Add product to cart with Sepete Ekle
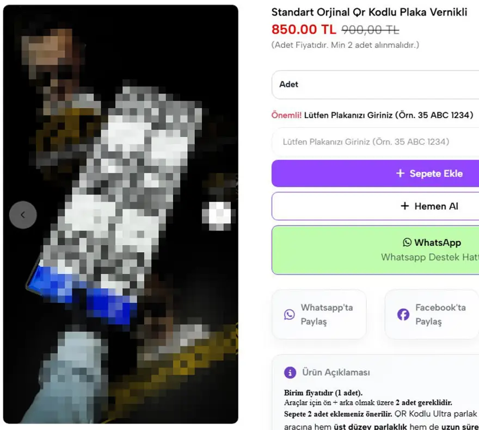Viewport: 479px width, 430px height. [x=375, y=173]
